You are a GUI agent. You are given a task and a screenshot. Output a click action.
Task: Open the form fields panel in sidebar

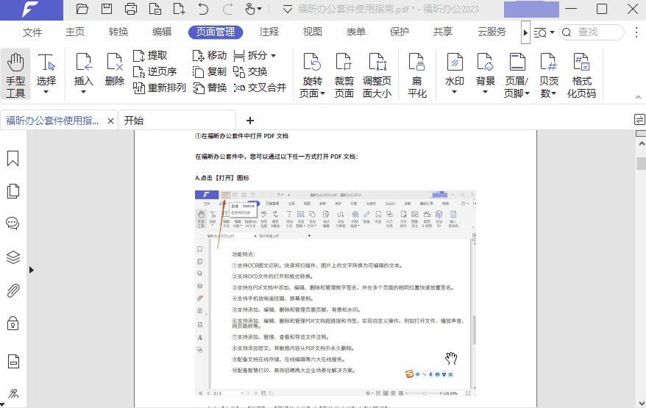(x=13, y=361)
